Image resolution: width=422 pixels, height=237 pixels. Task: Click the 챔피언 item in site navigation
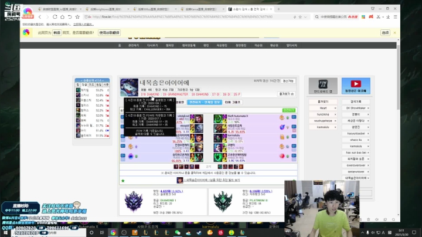click(x=170, y=46)
